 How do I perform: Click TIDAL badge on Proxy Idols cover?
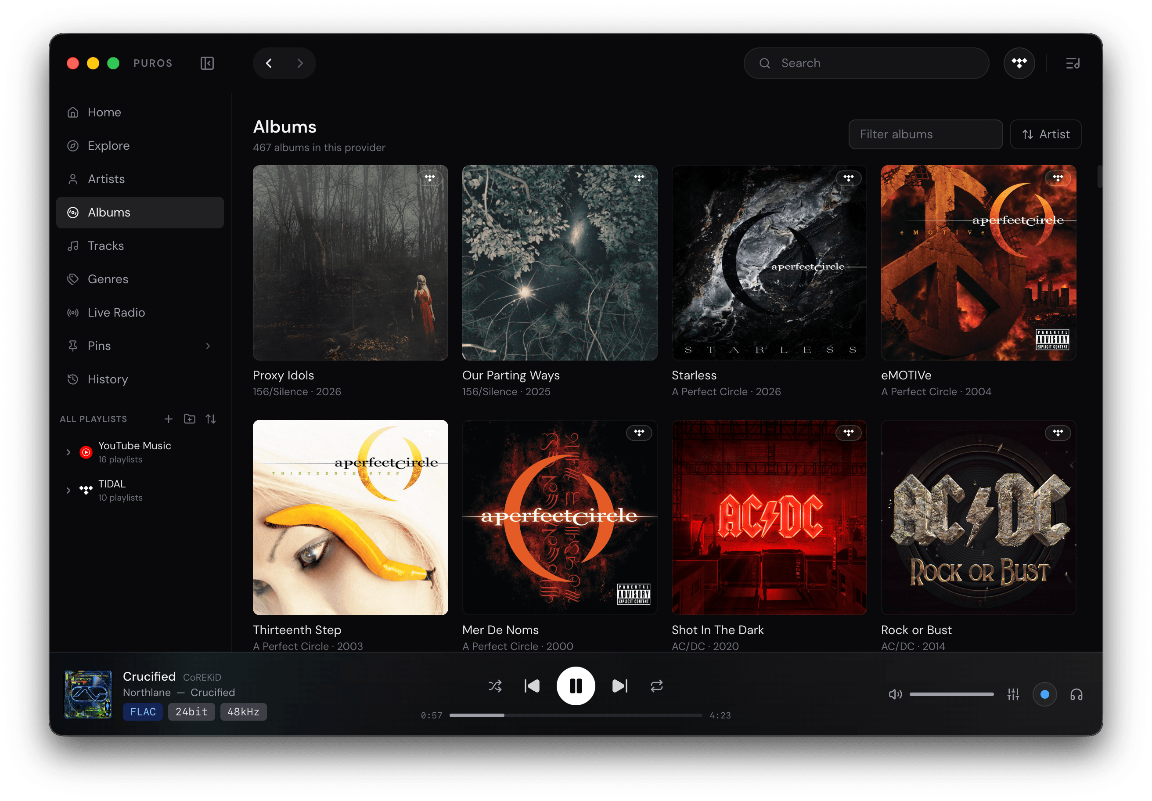click(x=430, y=178)
